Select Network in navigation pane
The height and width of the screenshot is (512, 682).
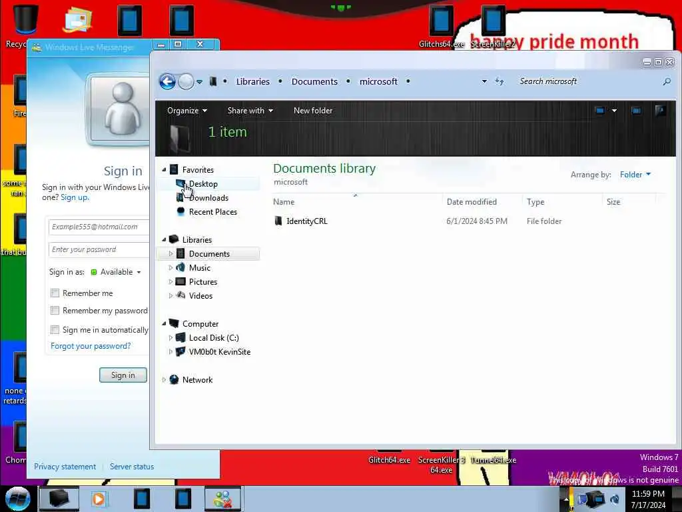[x=197, y=379]
